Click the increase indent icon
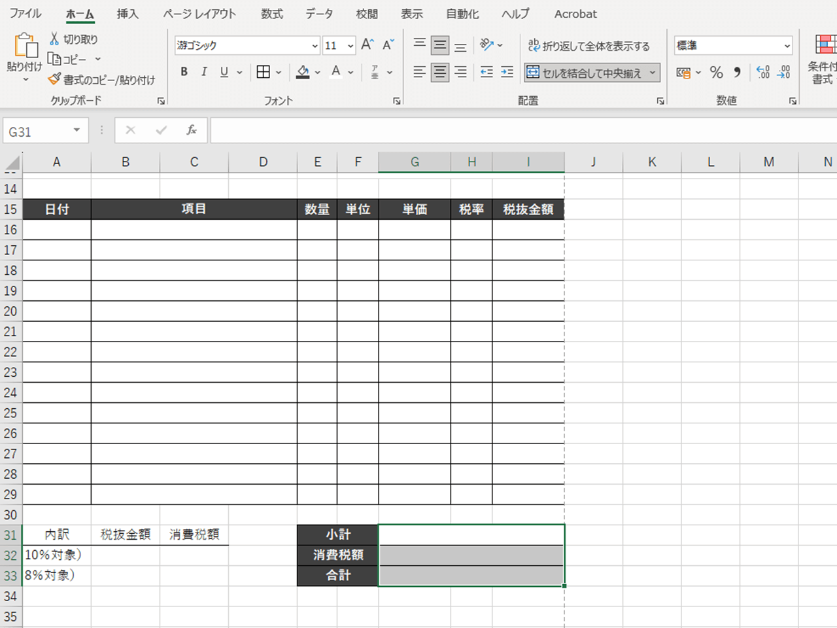837x628 pixels. 507,72
